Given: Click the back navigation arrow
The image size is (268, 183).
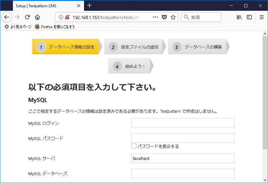Looking at the screenshot, I should click(x=7, y=17).
